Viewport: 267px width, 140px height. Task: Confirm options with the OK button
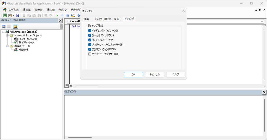[x=133, y=74]
